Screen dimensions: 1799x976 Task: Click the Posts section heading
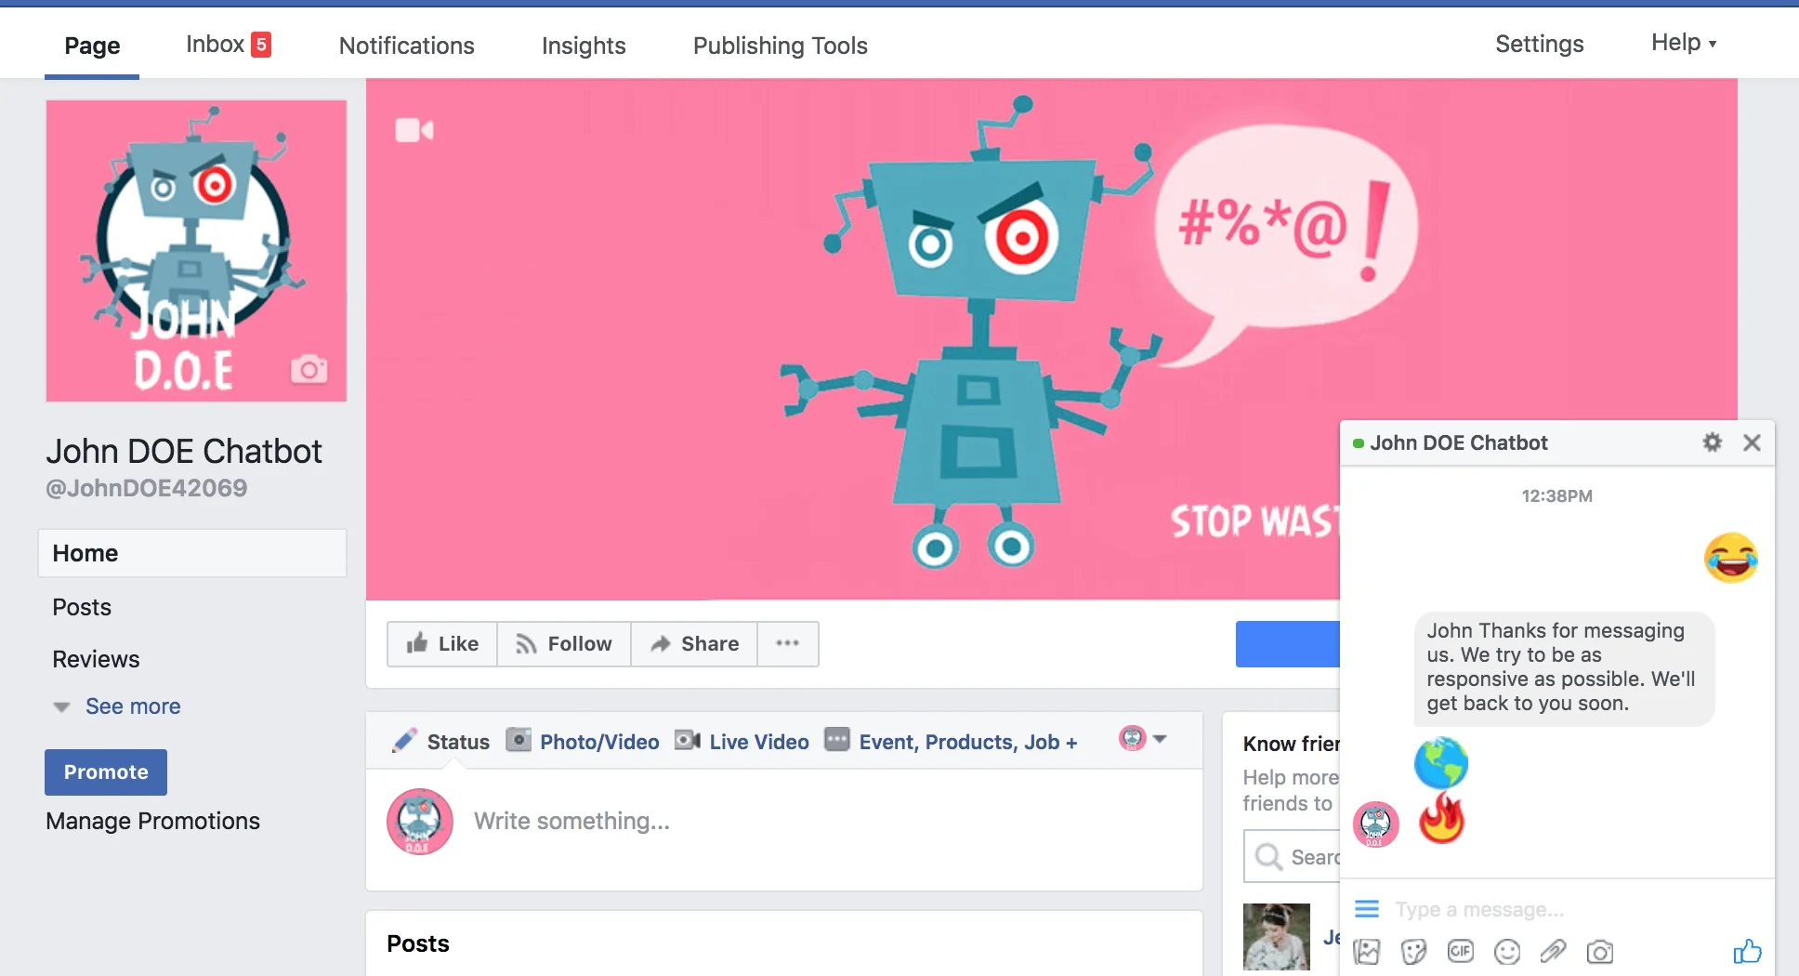click(418, 943)
